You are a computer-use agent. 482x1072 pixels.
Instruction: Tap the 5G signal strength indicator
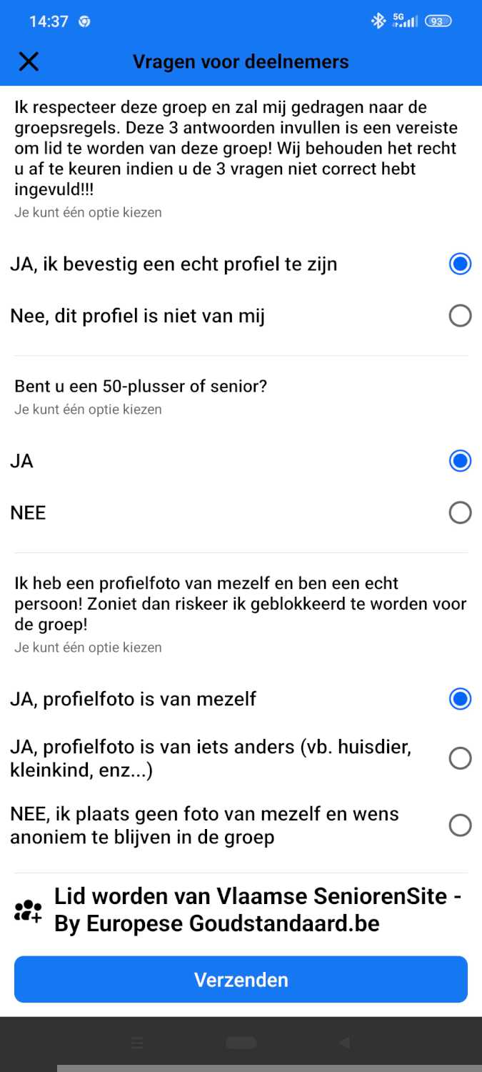click(406, 21)
